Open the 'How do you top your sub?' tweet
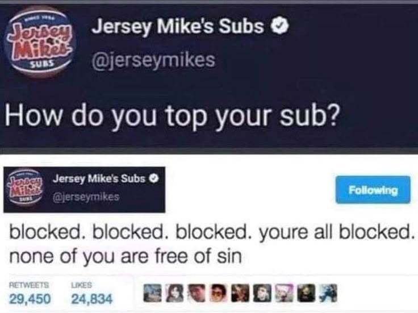 173,117
